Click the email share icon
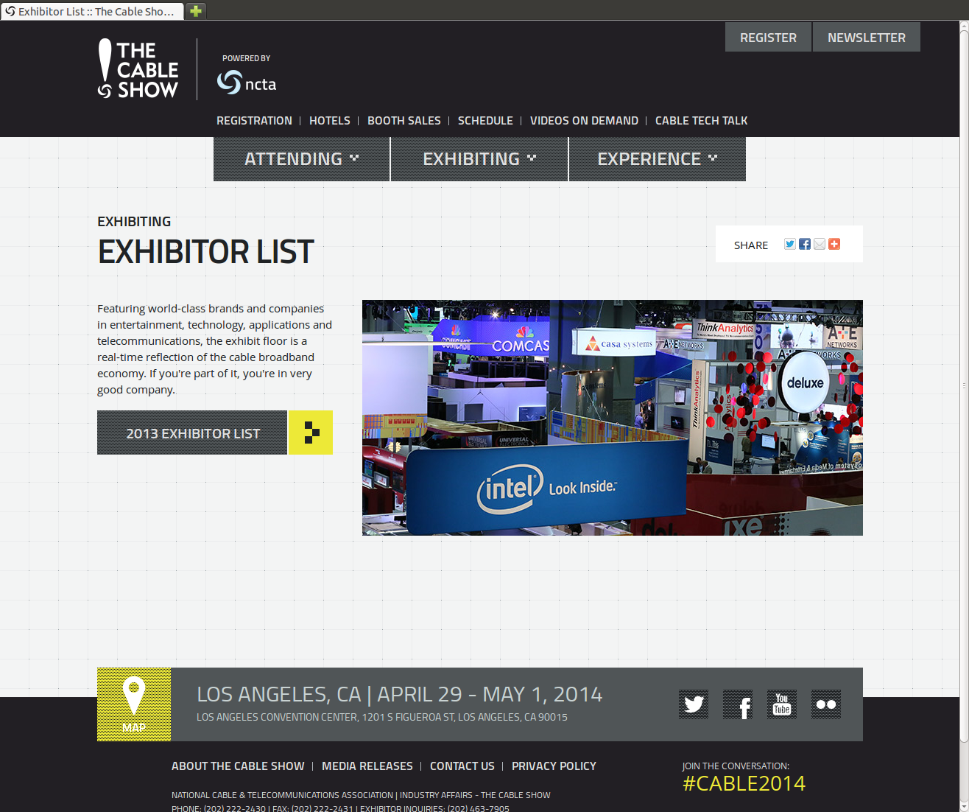The width and height of the screenshot is (969, 812). click(x=820, y=244)
